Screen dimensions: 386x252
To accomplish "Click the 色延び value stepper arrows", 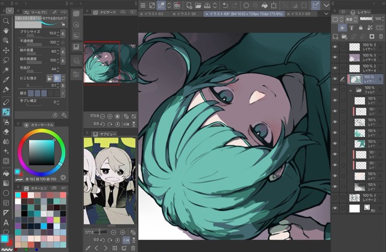I will 58,69.
